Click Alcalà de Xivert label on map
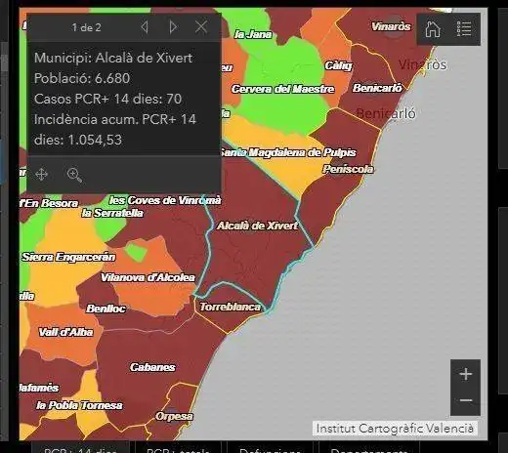The width and height of the screenshot is (508, 453). (x=257, y=226)
